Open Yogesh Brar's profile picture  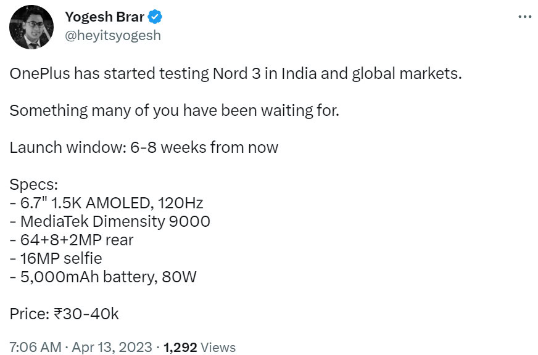[x=32, y=27]
